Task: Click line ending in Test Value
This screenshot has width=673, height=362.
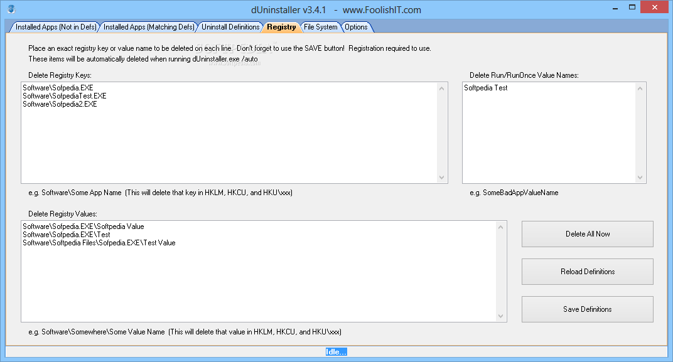Action: click(99, 243)
